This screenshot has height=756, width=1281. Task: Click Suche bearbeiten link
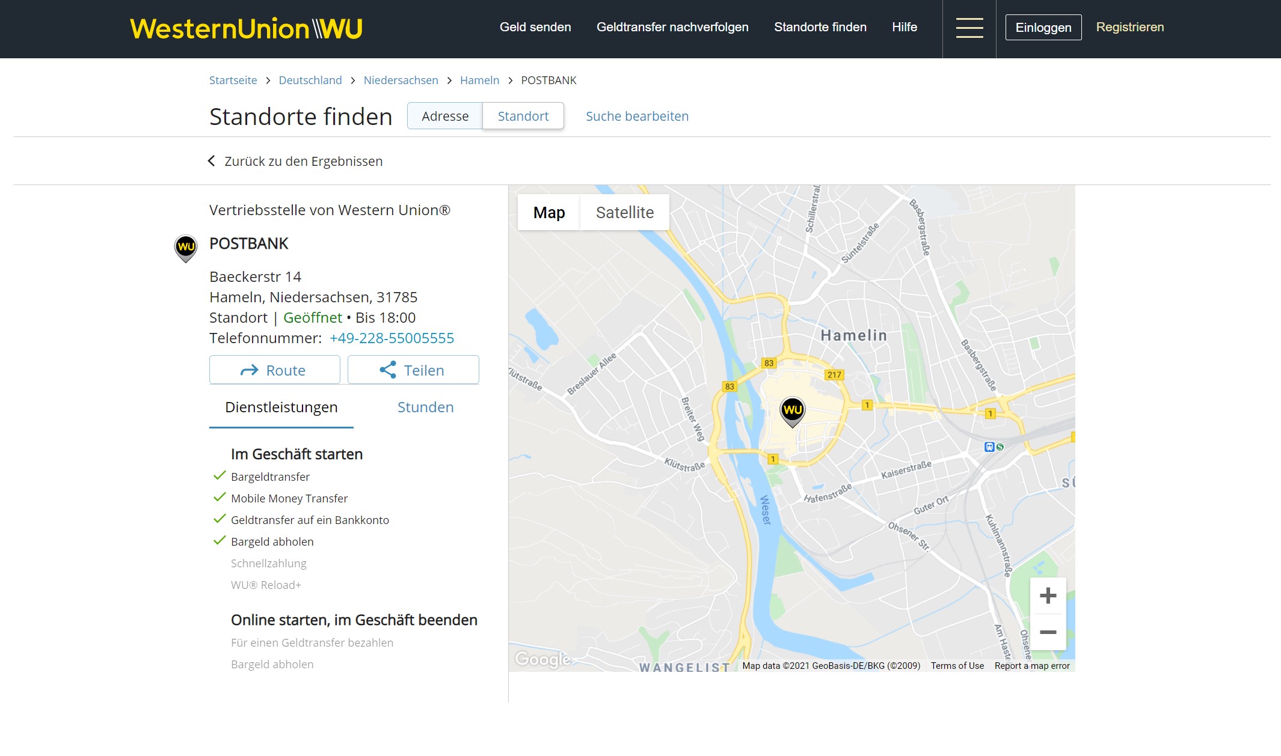point(637,116)
